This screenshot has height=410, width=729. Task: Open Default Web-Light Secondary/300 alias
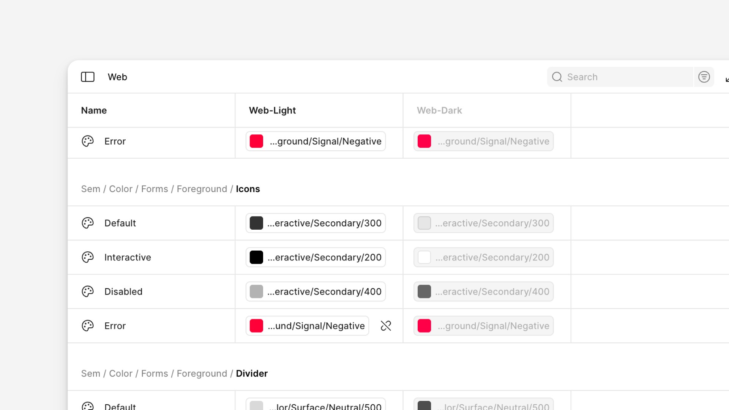[x=324, y=223]
